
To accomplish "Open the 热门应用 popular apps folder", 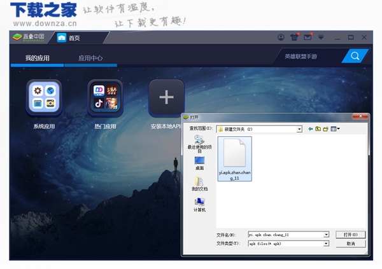I will point(105,98).
